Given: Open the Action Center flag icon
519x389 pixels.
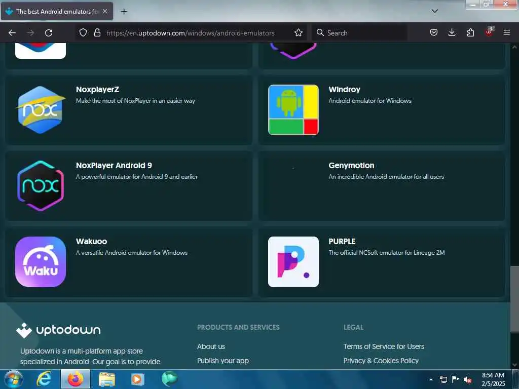Looking at the screenshot, I should click(456, 379).
